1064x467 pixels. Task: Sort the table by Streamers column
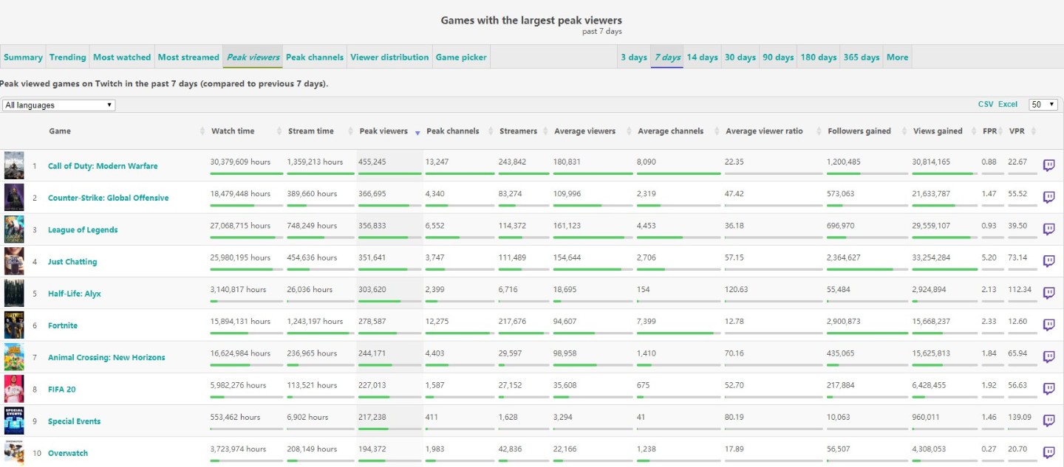pos(518,131)
